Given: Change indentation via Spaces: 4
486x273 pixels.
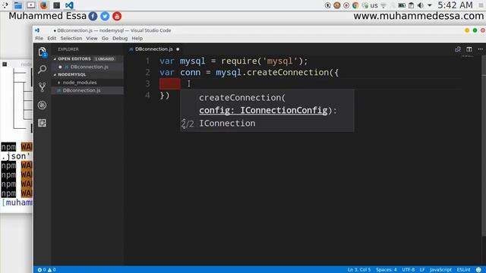Looking at the screenshot, I should point(387,270).
